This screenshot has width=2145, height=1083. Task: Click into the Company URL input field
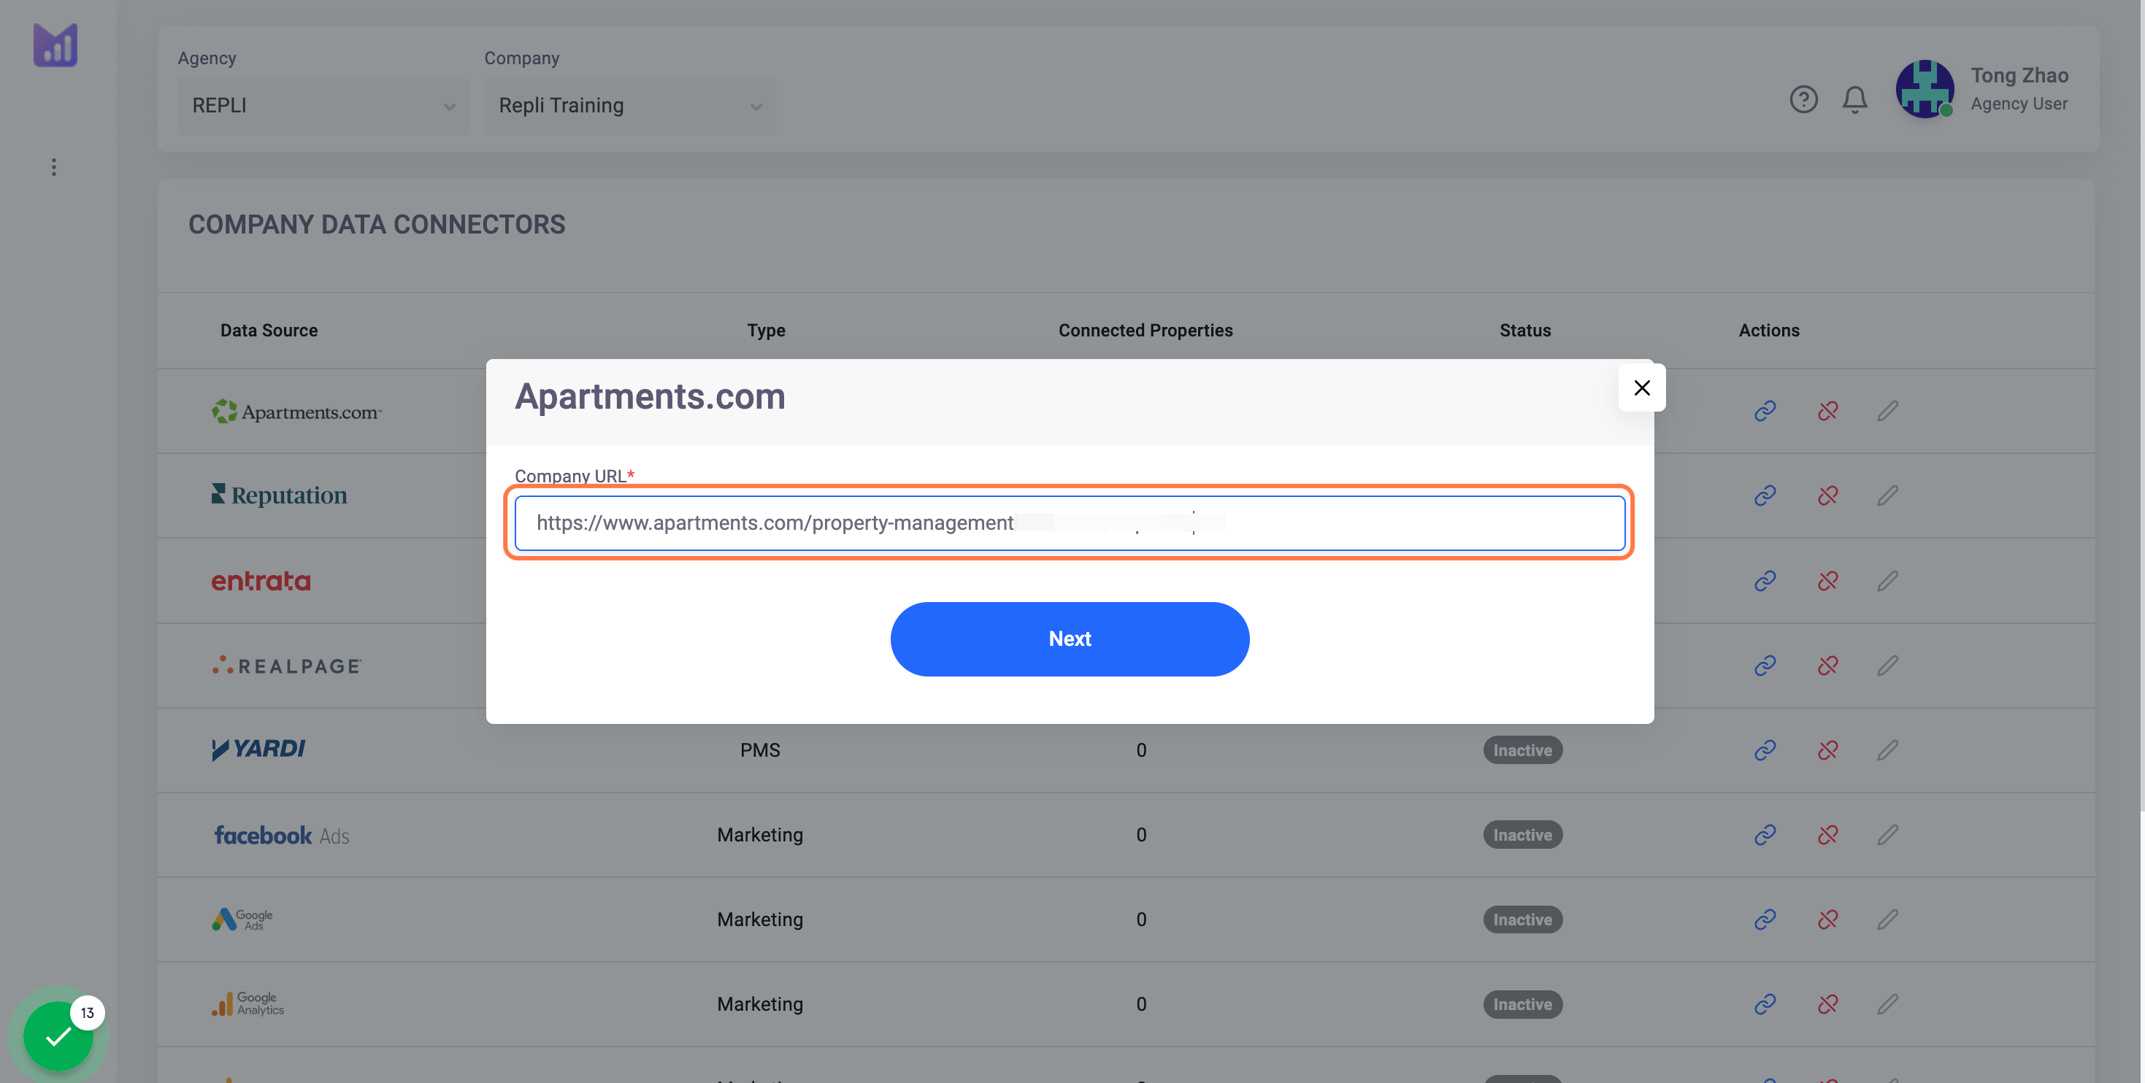click(x=1069, y=523)
